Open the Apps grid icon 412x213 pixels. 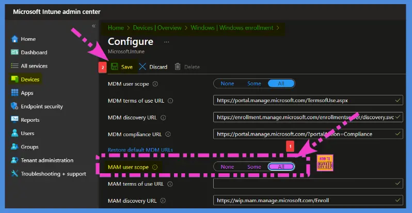(14, 93)
